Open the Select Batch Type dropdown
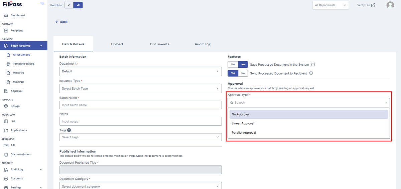Screen dimensions: 401x189 point(140,88)
